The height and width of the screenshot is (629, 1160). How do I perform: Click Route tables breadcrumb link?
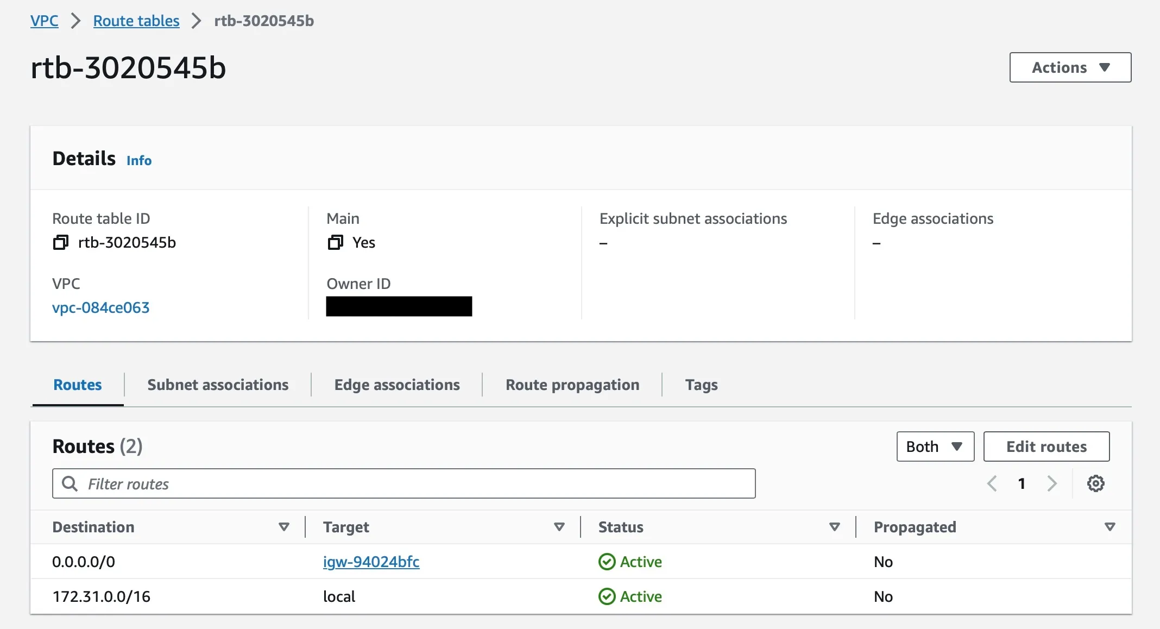point(136,21)
